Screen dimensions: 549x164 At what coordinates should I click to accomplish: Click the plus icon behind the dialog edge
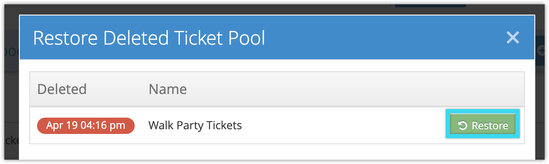(x=542, y=51)
